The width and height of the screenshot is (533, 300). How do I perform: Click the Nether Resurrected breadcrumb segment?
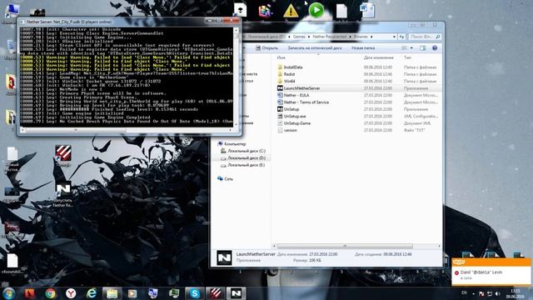(330, 37)
